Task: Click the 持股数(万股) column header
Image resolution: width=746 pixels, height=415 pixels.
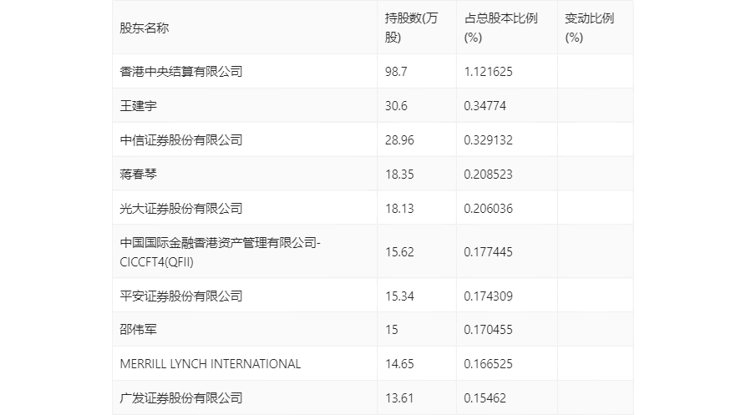Action: point(411,28)
